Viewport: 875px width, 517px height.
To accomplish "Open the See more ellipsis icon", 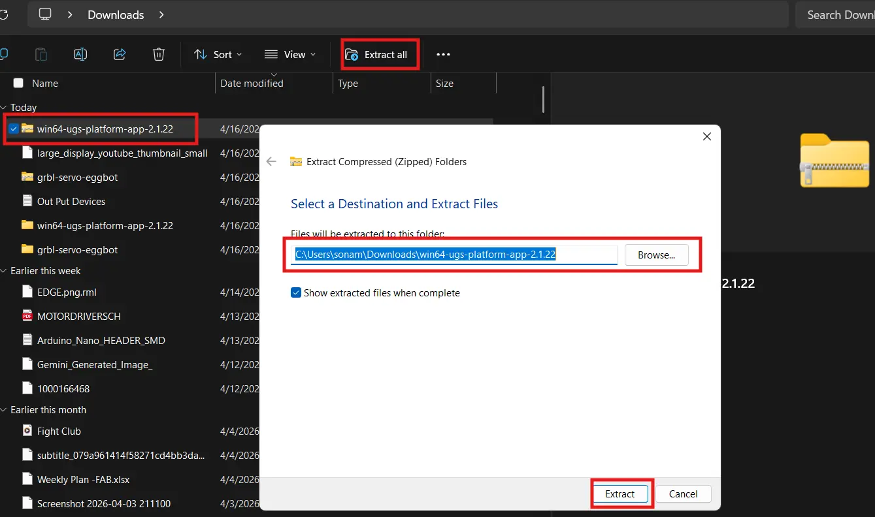I will click(x=443, y=54).
